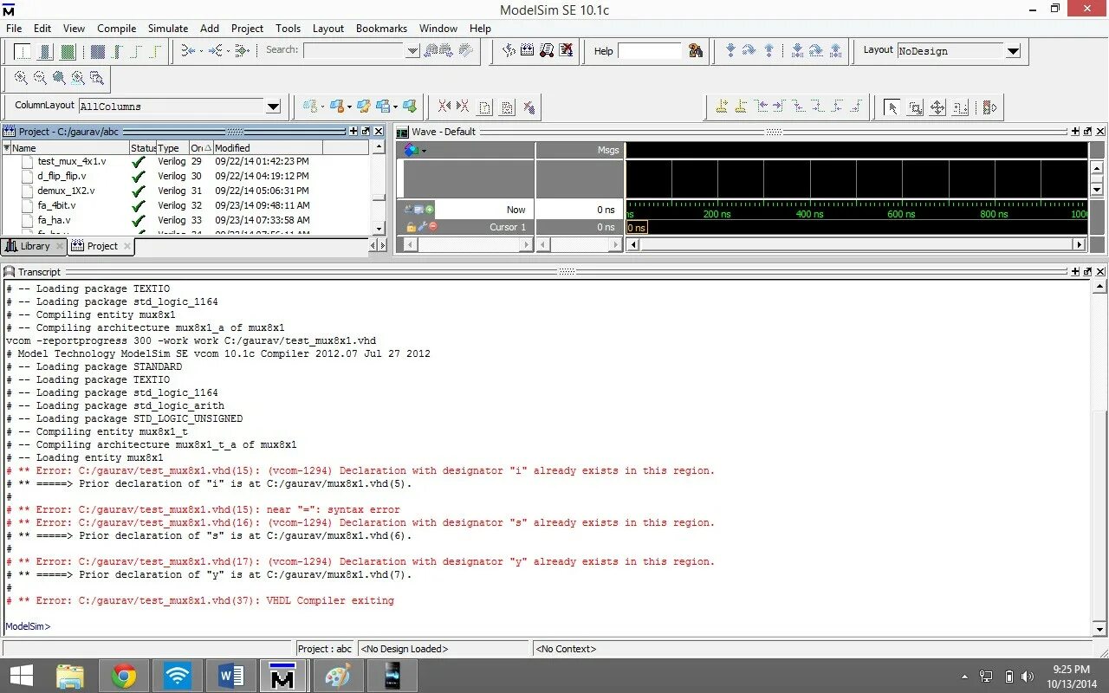Screen dimensions: 1109x693
Task: Click the green add-cursor icon on Now row
Action: (x=430, y=210)
